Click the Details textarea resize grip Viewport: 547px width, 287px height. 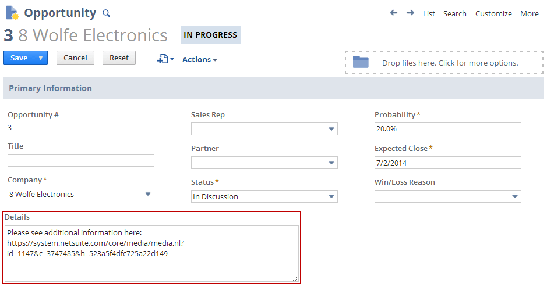pyautogui.click(x=295, y=278)
